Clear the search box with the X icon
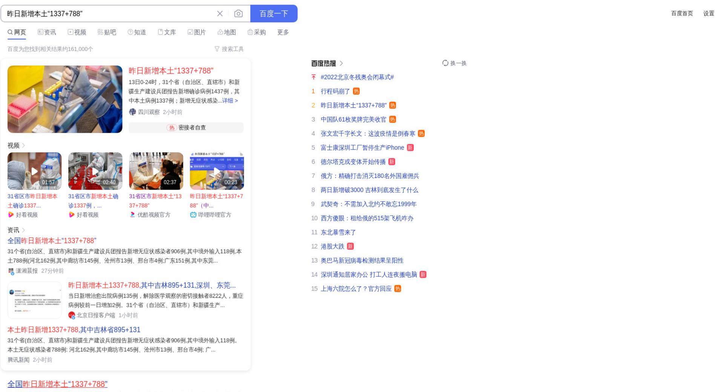 tap(220, 14)
